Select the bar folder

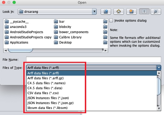59,22
